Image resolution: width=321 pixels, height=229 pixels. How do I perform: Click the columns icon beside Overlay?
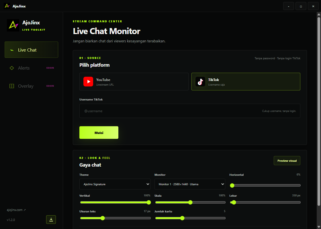click(x=12, y=86)
